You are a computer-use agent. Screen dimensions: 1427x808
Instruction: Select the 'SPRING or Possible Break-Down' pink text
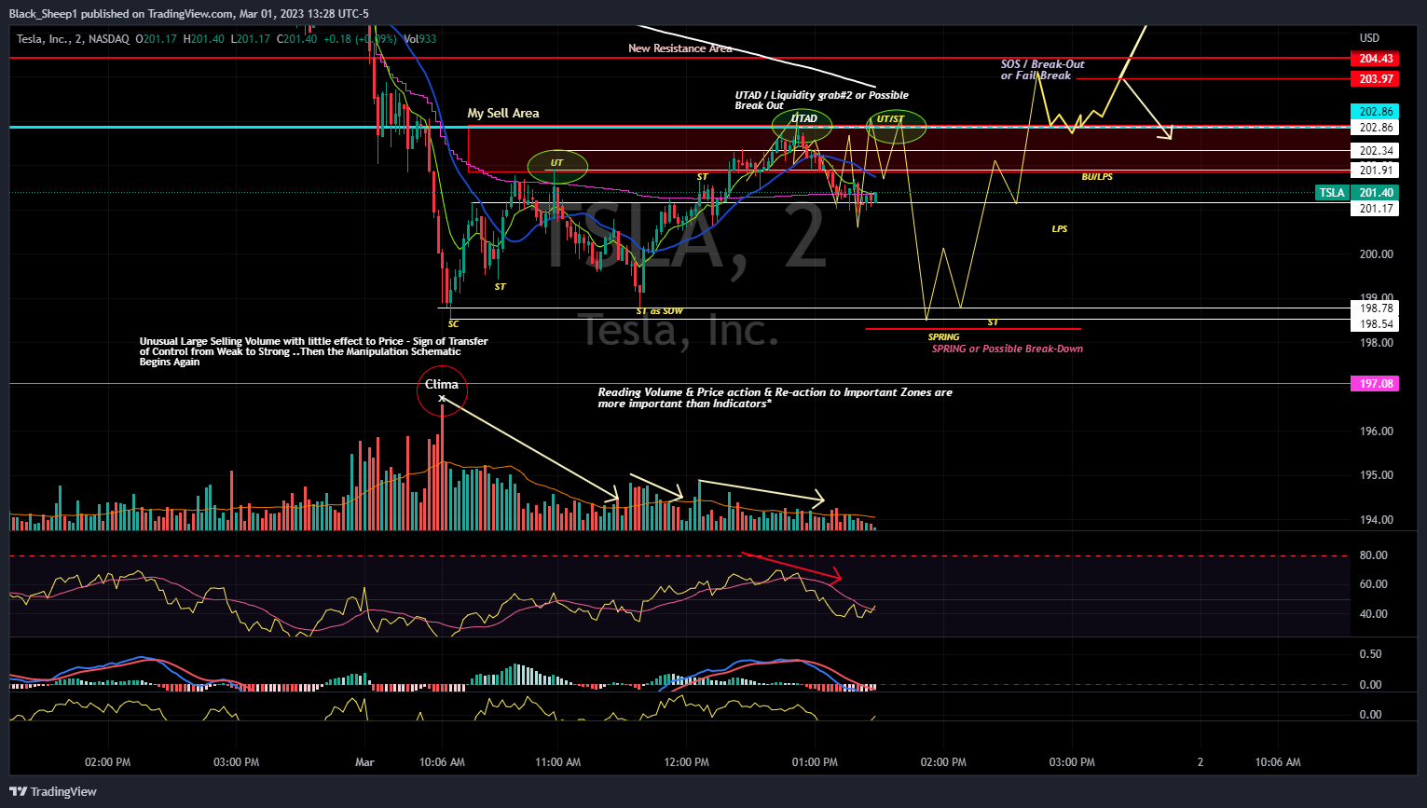[1008, 349]
